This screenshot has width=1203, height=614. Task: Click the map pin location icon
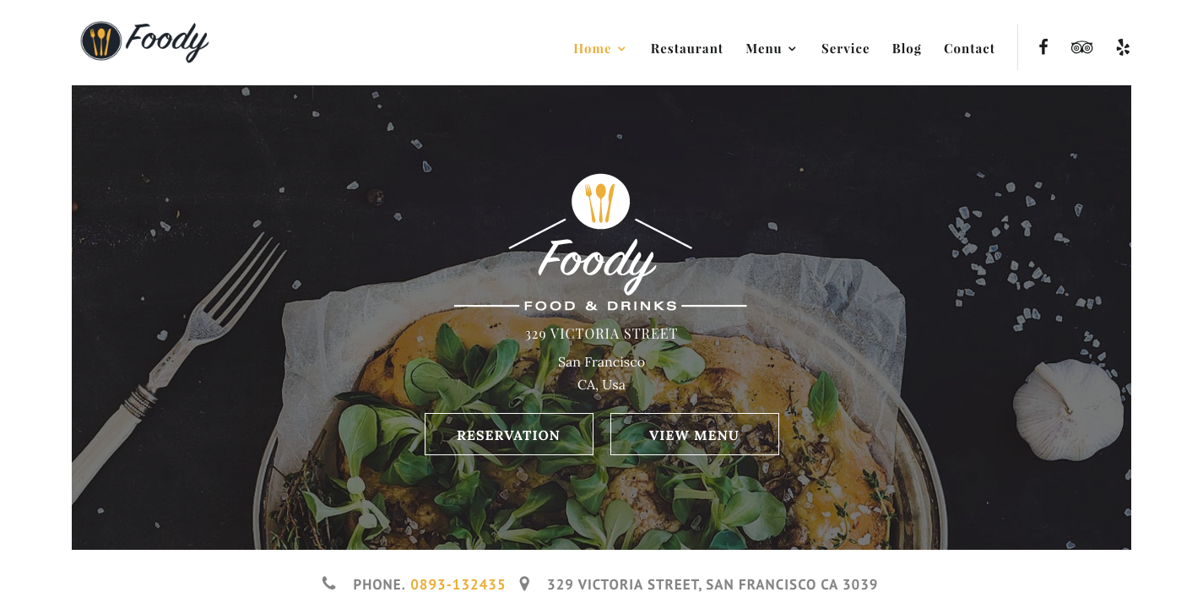coord(524,584)
